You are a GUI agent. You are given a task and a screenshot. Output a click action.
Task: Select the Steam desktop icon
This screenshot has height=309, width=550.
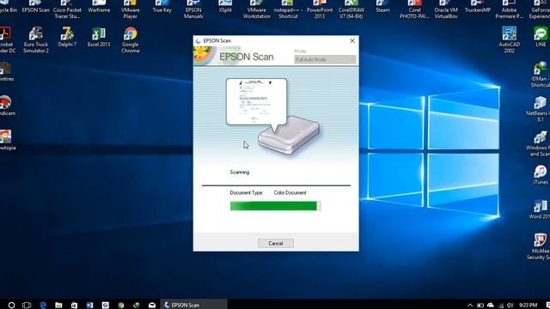[382, 6]
